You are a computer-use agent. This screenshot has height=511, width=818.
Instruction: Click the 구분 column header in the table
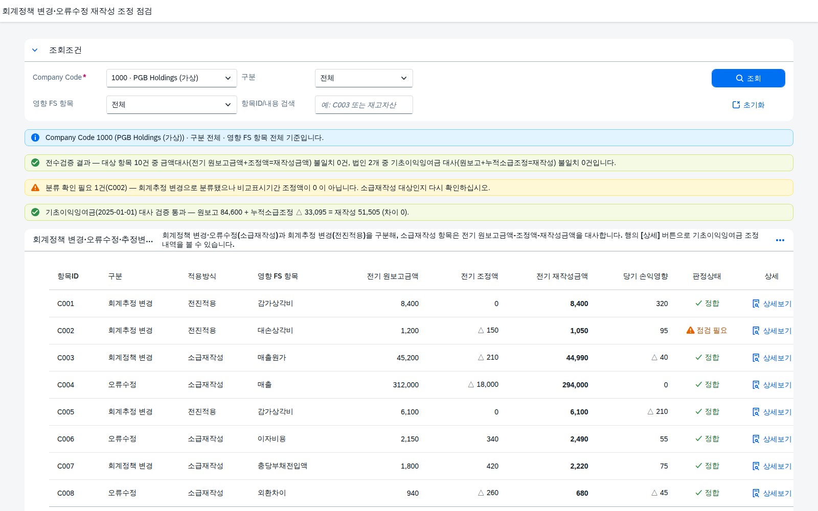[x=115, y=276]
